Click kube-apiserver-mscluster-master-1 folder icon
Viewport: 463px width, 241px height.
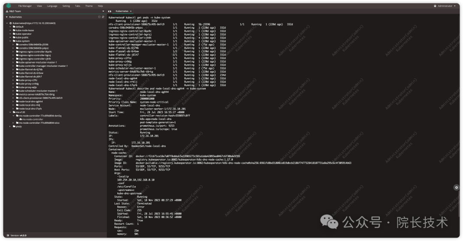point(17,62)
